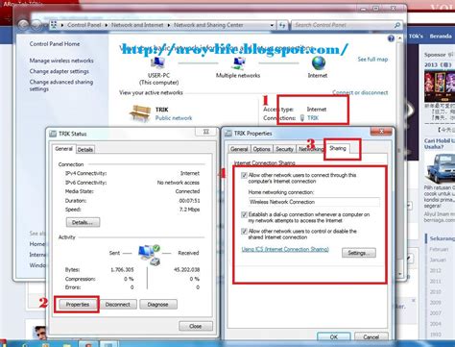Screen dimensions: 455x347
Task: Click See full map link
Action: pos(372,60)
